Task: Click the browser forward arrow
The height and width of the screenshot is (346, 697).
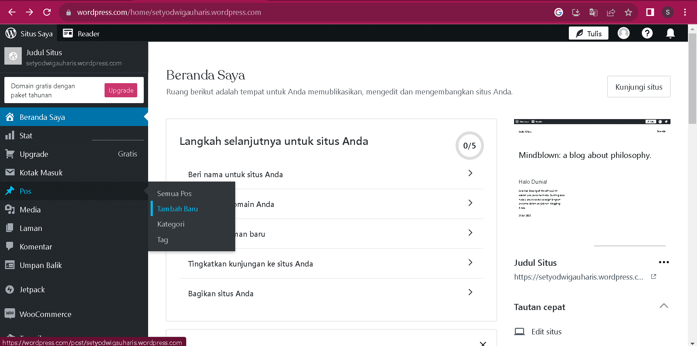Action: click(x=29, y=12)
